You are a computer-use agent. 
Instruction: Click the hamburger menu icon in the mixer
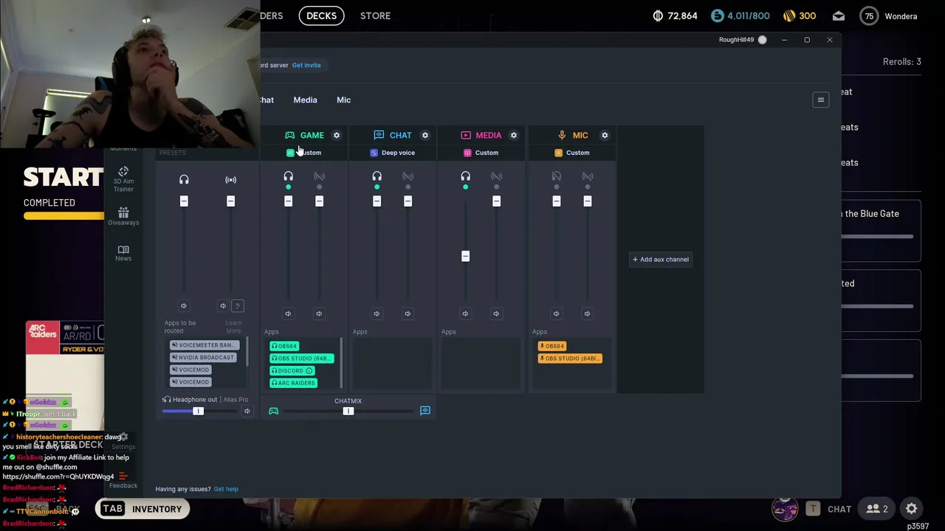(x=820, y=100)
